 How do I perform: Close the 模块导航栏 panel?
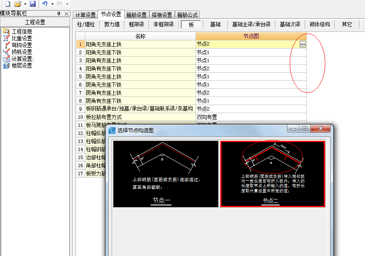[66, 14]
